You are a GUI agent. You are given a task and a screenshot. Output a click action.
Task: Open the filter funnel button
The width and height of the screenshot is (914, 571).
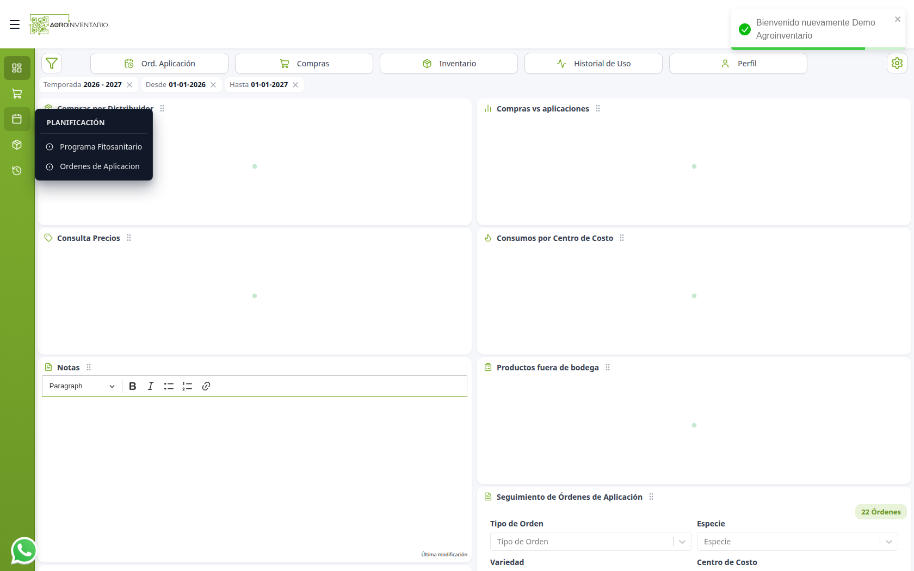(x=52, y=64)
